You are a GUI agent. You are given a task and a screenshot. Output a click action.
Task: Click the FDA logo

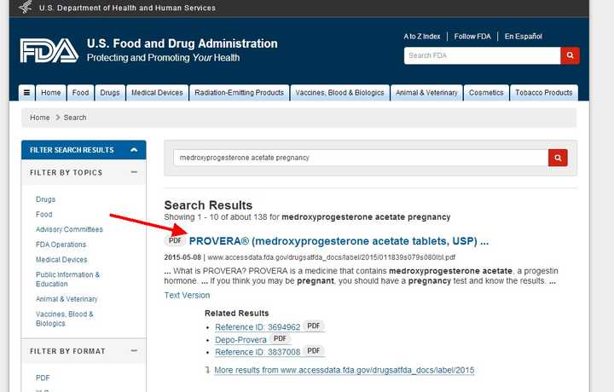[x=49, y=50]
